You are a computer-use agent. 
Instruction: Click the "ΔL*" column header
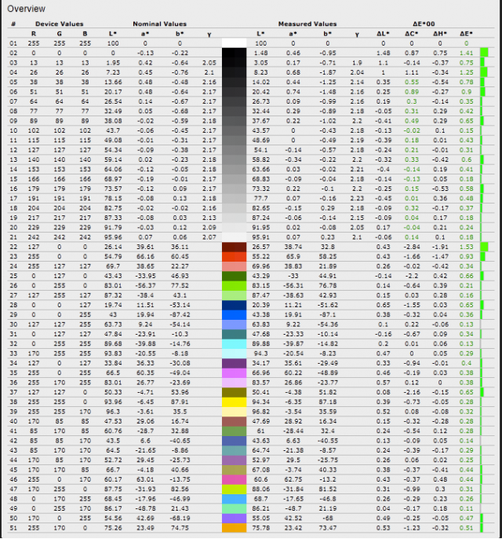pyautogui.click(x=383, y=33)
